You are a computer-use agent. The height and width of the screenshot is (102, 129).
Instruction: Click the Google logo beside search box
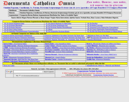[9, 72]
